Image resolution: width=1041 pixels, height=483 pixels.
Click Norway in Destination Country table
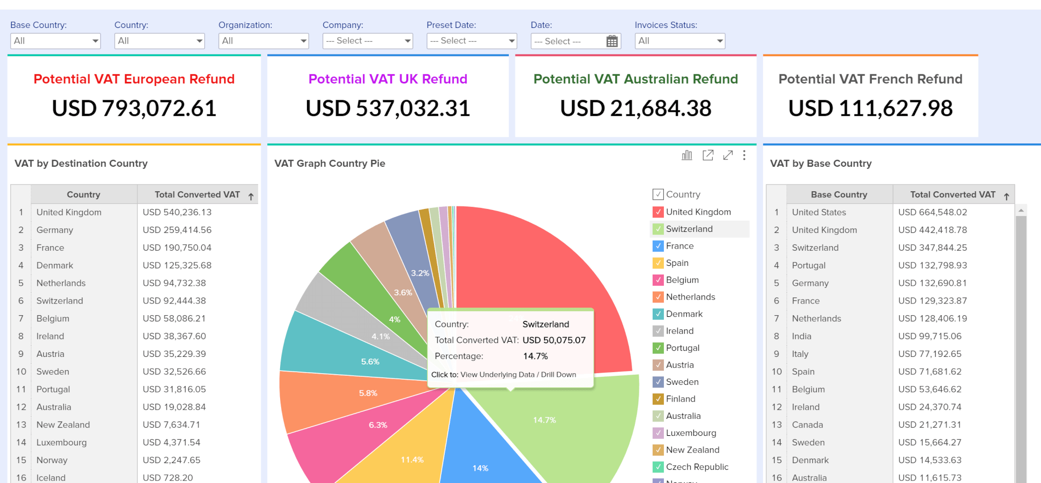coord(52,460)
